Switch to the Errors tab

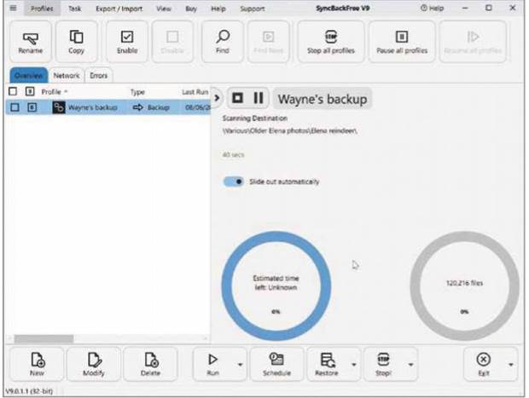coord(98,76)
